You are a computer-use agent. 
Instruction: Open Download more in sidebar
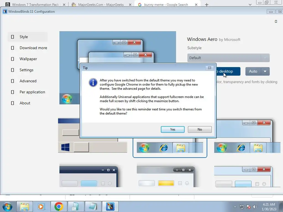click(x=28, y=48)
